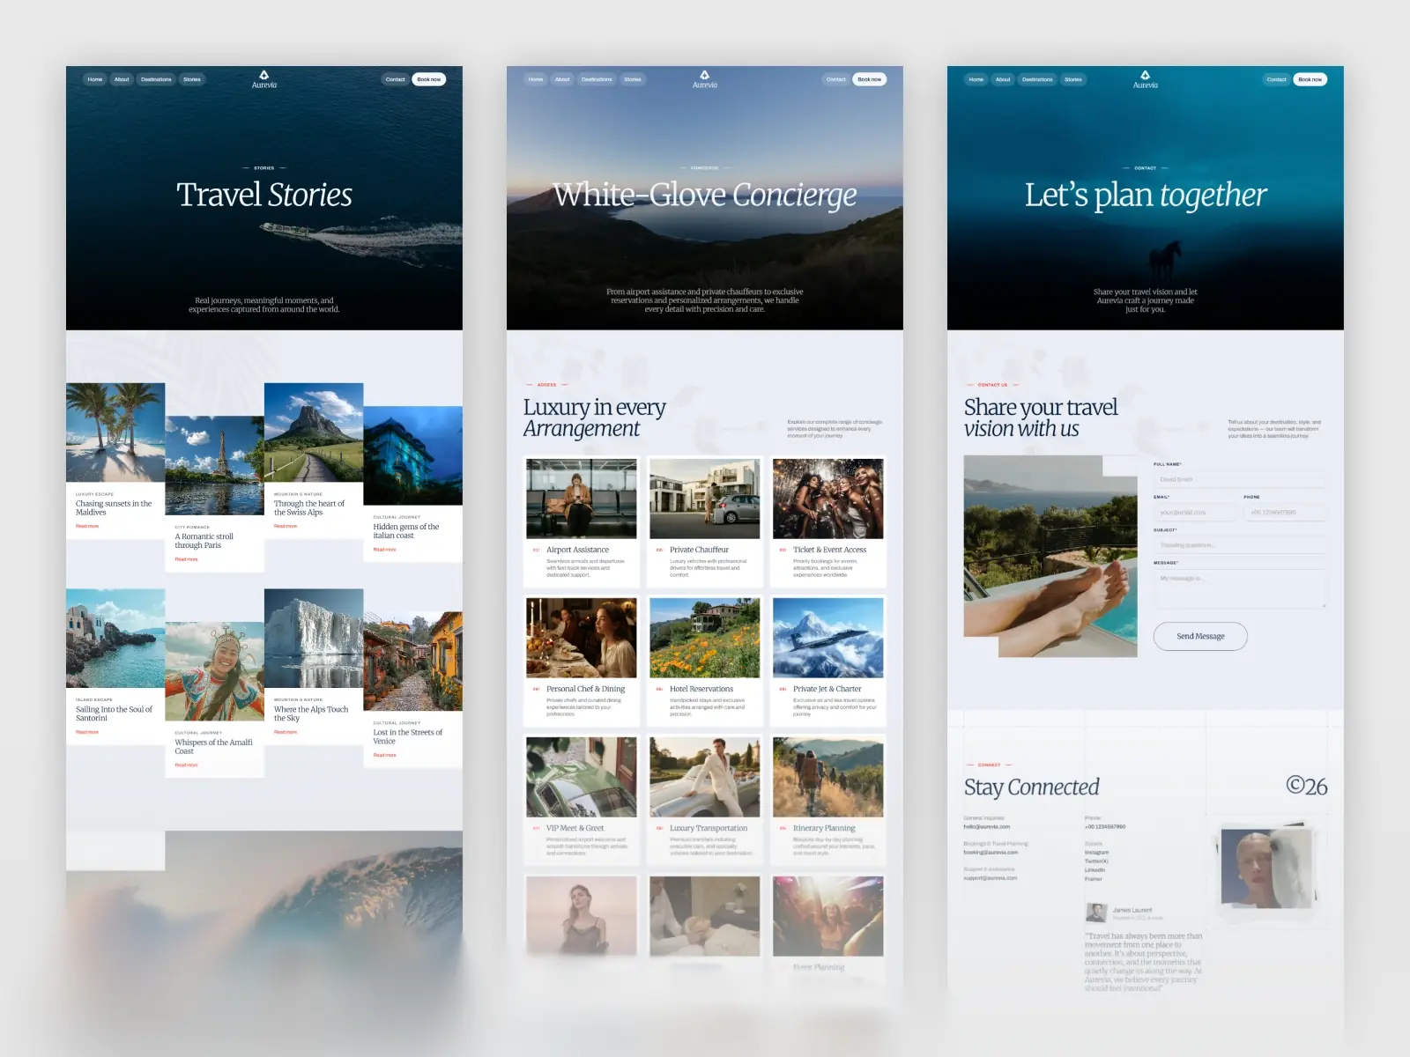This screenshot has height=1057, width=1410.
Task: Click the support@aurevia.com email link
Action: [991, 878]
